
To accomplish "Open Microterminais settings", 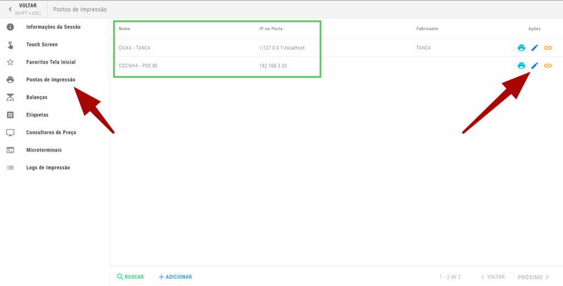I will (x=44, y=150).
